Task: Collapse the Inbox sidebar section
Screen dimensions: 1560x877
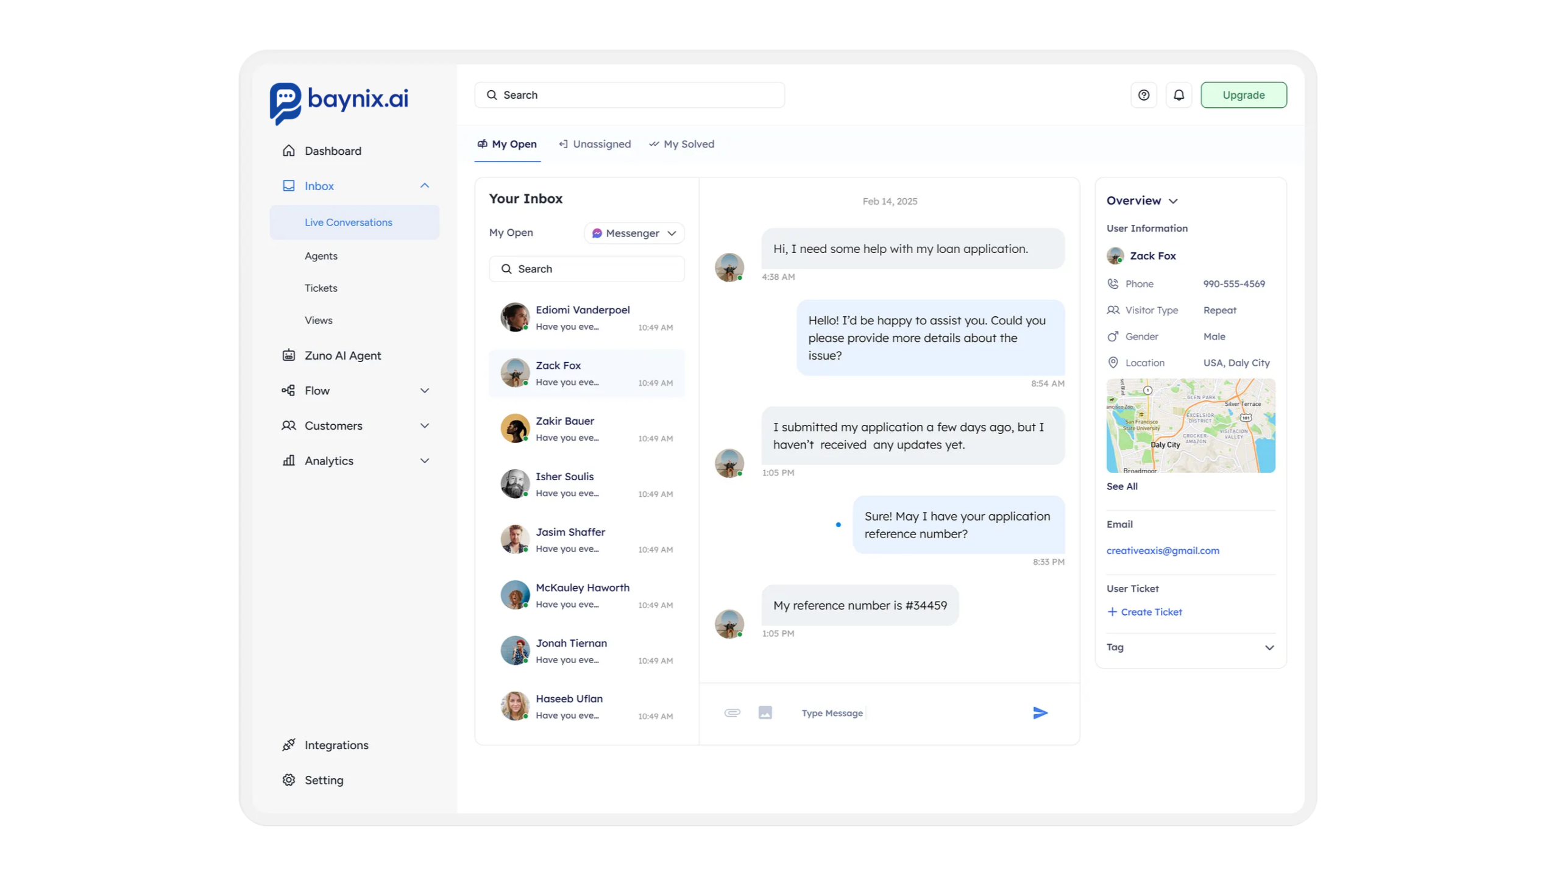Action: point(425,185)
